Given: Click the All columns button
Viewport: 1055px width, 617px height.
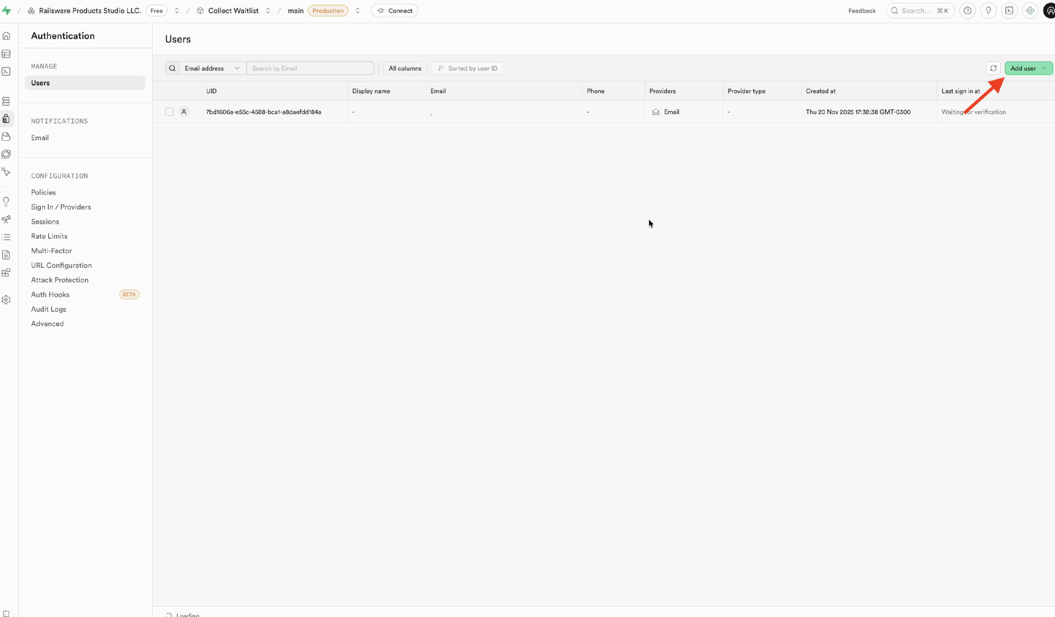Looking at the screenshot, I should tap(404, 68).
